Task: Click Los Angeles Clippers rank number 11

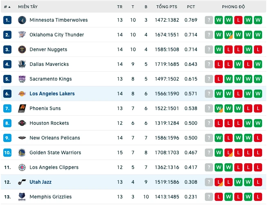Action: (7, 167)
